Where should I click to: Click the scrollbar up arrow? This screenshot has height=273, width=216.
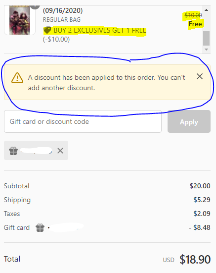tap(206, 10)
